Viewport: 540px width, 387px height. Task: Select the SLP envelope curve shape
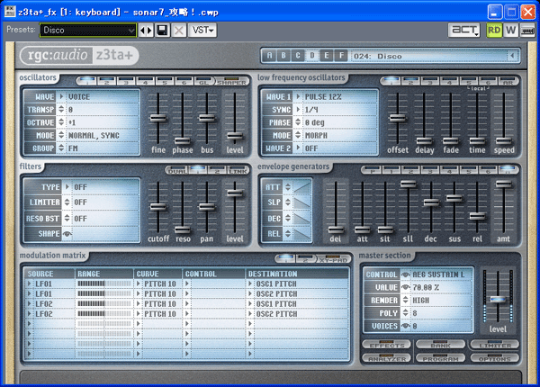tap(302, 202)
